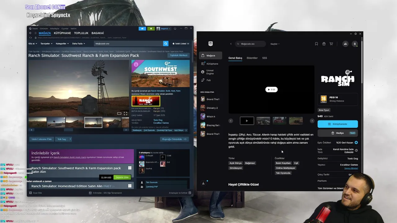Viewport: 397px width, 223px height.
Task: Show next Epic media thumbnails arrow
Action: pyautogui.click(x=312, y=121)
